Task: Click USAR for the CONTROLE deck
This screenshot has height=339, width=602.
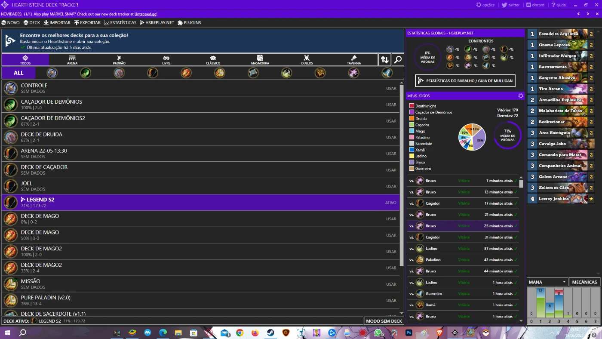Action: 391,88
